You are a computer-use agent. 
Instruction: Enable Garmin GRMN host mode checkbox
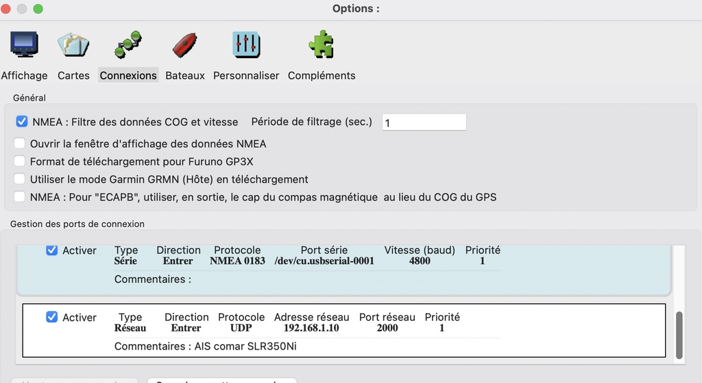tap(19, 179)
